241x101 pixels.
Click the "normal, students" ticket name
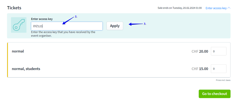pyautogui.click(x=26, y=69)
